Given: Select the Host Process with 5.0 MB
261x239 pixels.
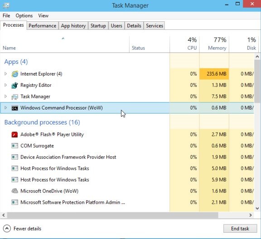Looking at the screenshot, I should point(127,168).
